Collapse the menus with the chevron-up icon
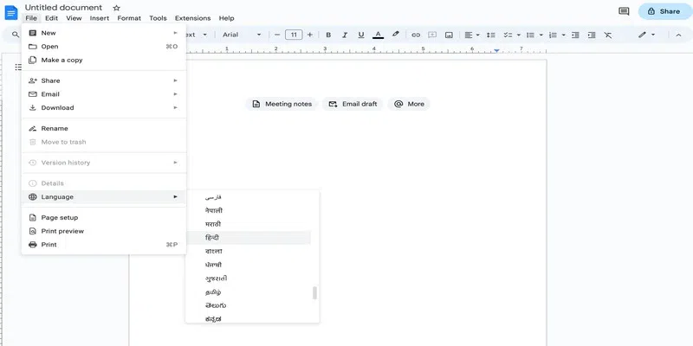The width and height of the screenshot is (693, 346). click(678, 35)
